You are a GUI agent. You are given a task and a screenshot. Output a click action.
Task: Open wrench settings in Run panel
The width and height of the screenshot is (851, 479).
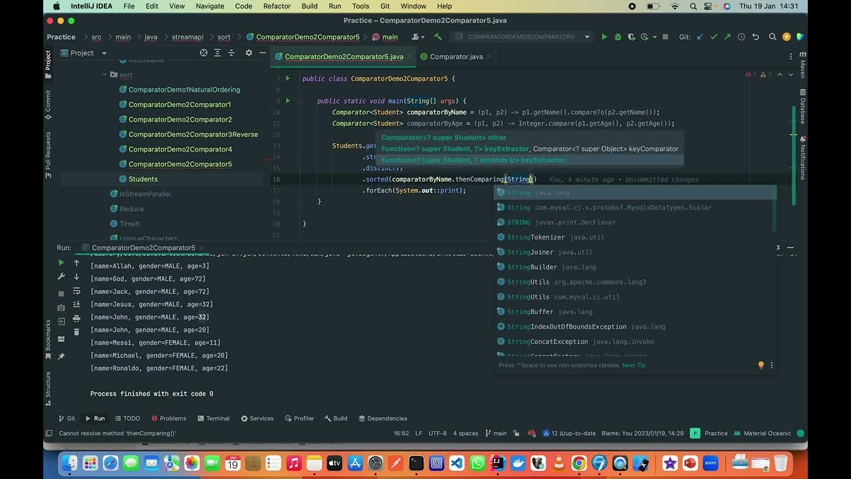(61, 277)
